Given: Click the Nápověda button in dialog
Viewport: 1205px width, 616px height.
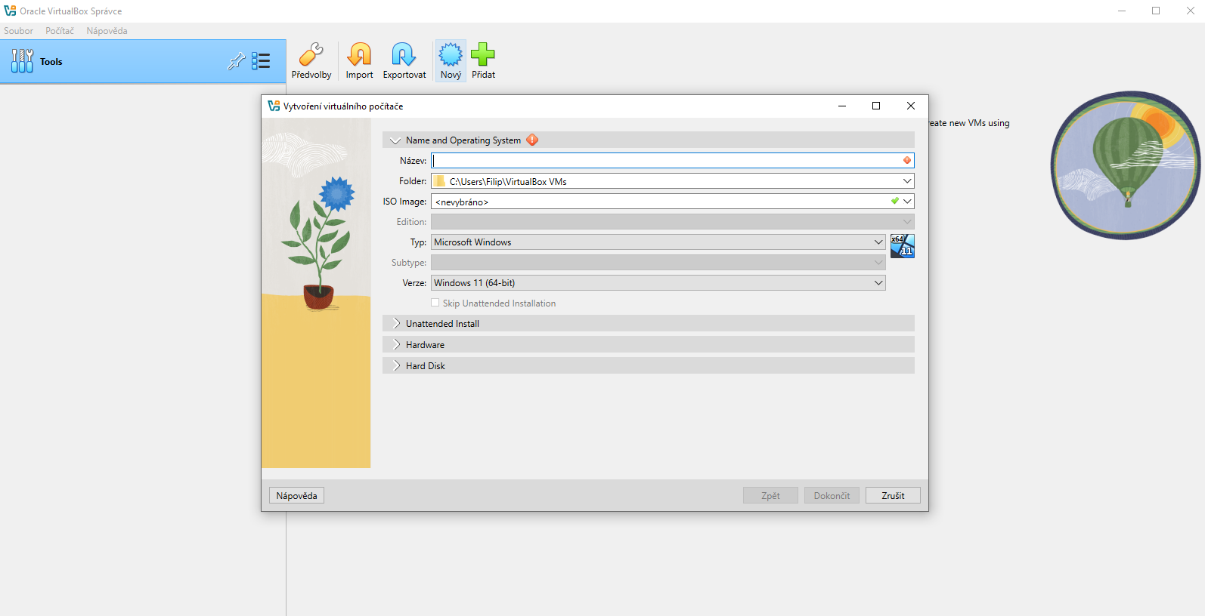Looking at the screenshot, I should (296, 496).
